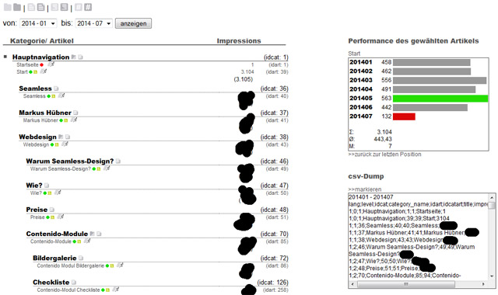Viewport: 498px width, 295px height.
Task: Click the csv-Dump vertical scrollbar up arrow
Action: [493, 197]
